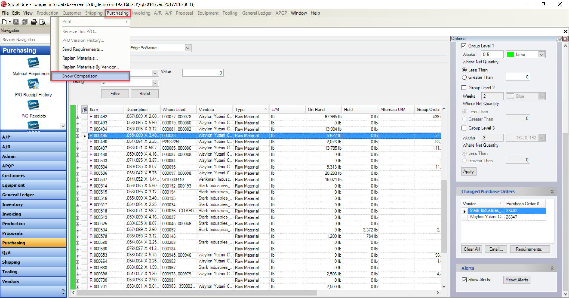Open the Inventory navigation section
Image resolution: width=569 pixels, height=298 pixels.
coord(33,204)
